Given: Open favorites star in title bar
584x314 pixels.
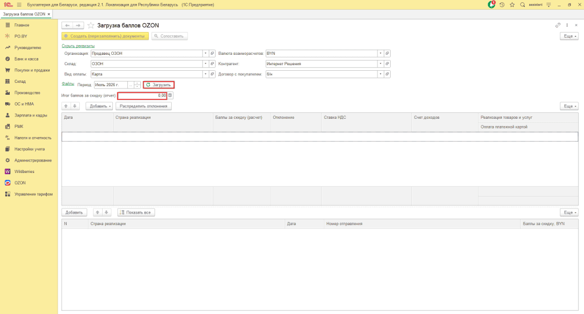Looking at the screenshot, I should pos(512,5).
